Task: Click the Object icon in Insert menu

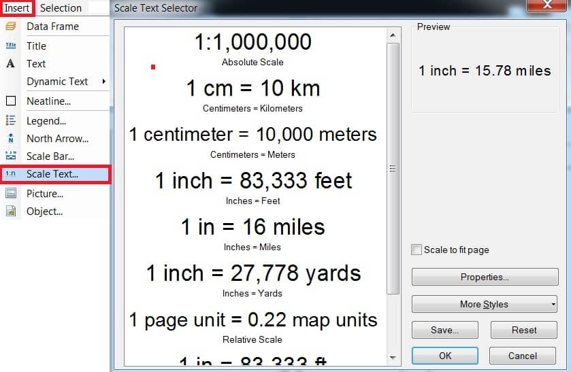Action: 11,211
